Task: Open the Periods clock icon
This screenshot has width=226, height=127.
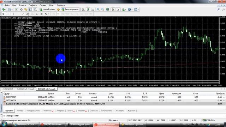Action: (129, 10)
